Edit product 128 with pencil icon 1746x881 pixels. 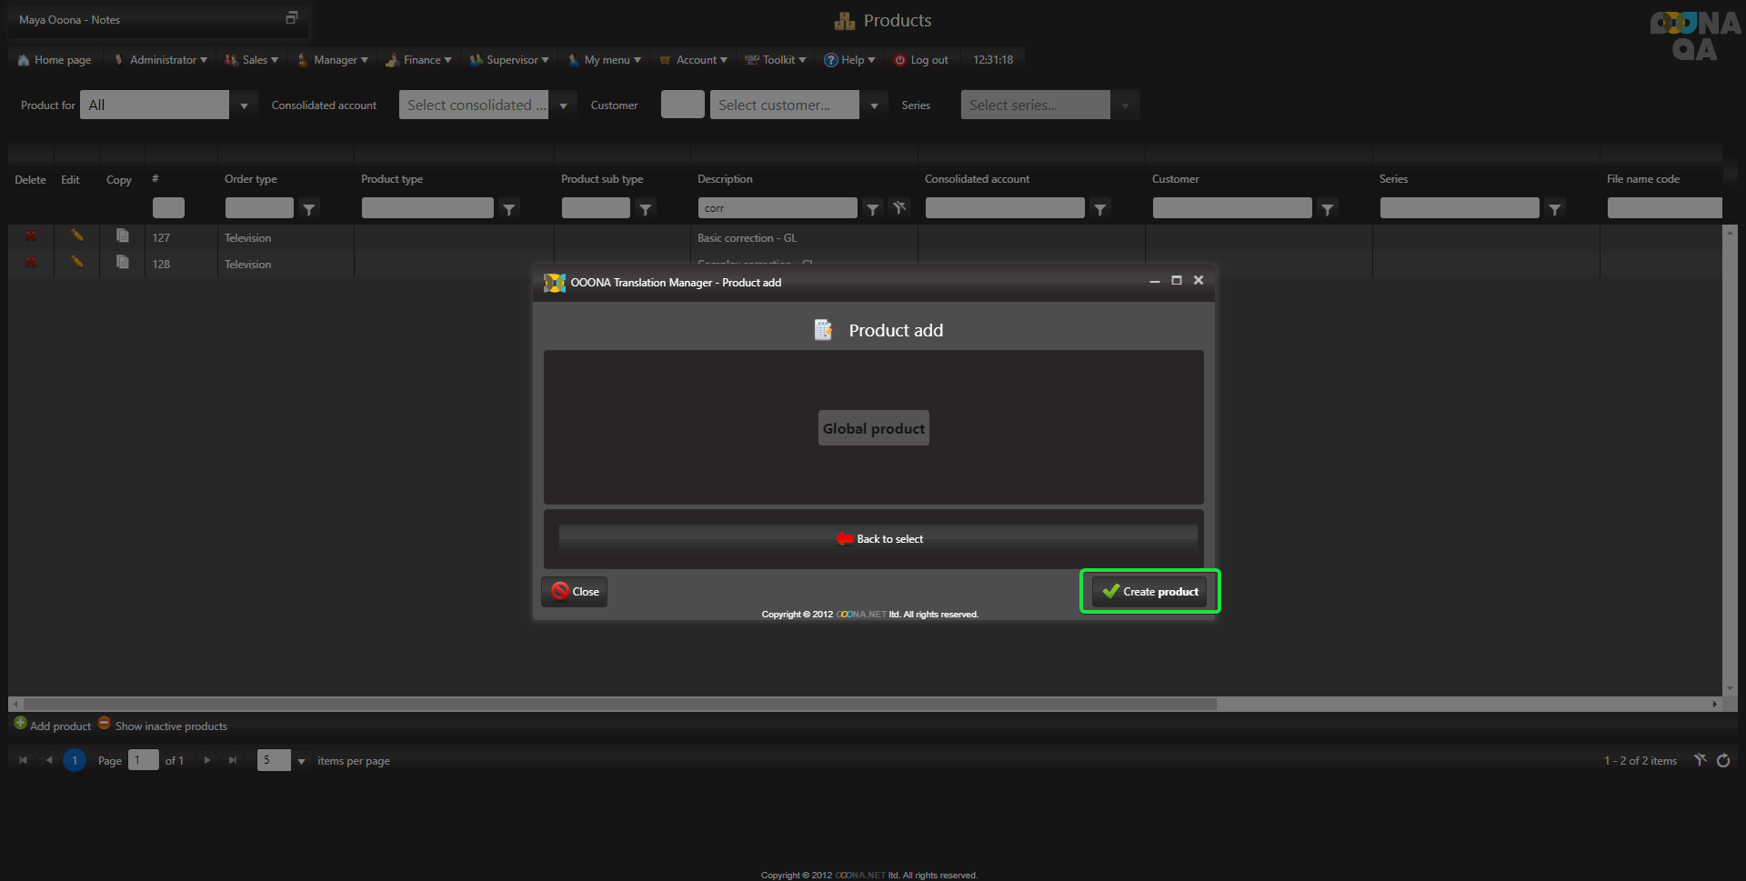point(77,263)
